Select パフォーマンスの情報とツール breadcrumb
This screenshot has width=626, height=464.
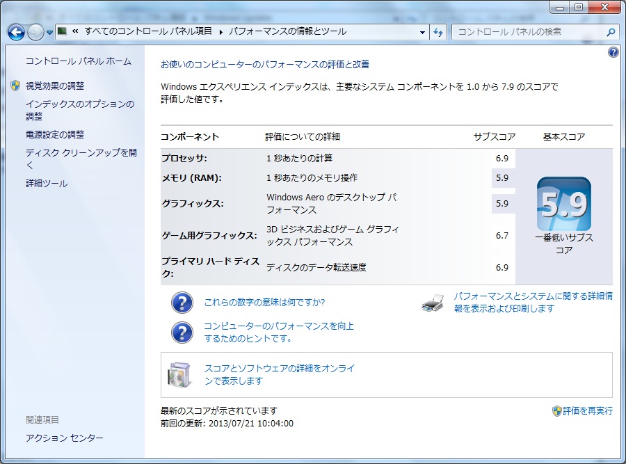[288, 31]
